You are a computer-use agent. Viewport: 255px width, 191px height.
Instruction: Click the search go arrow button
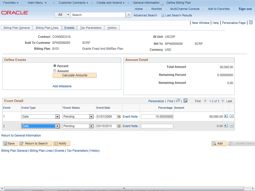click(128, 15)
